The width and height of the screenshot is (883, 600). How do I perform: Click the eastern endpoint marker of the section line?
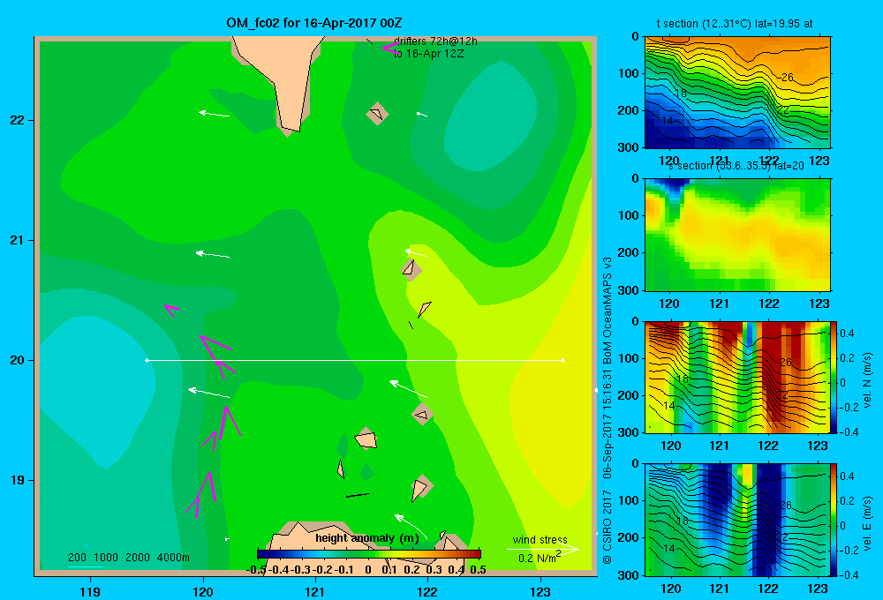click(563, 360)
